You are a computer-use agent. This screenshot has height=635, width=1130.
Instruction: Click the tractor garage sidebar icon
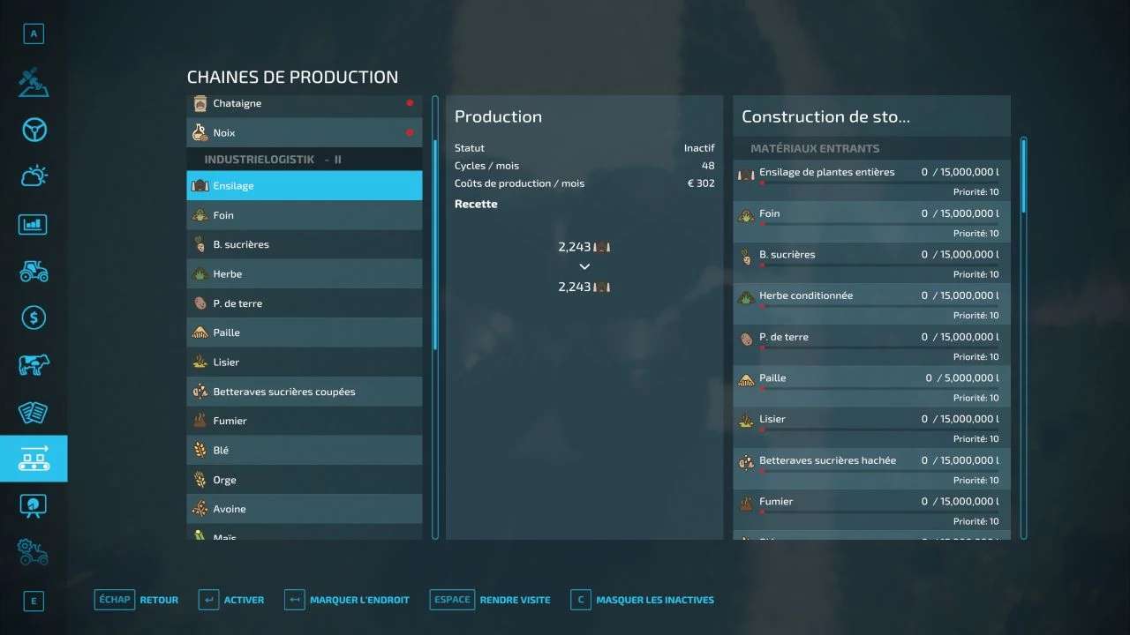[34, 271]
